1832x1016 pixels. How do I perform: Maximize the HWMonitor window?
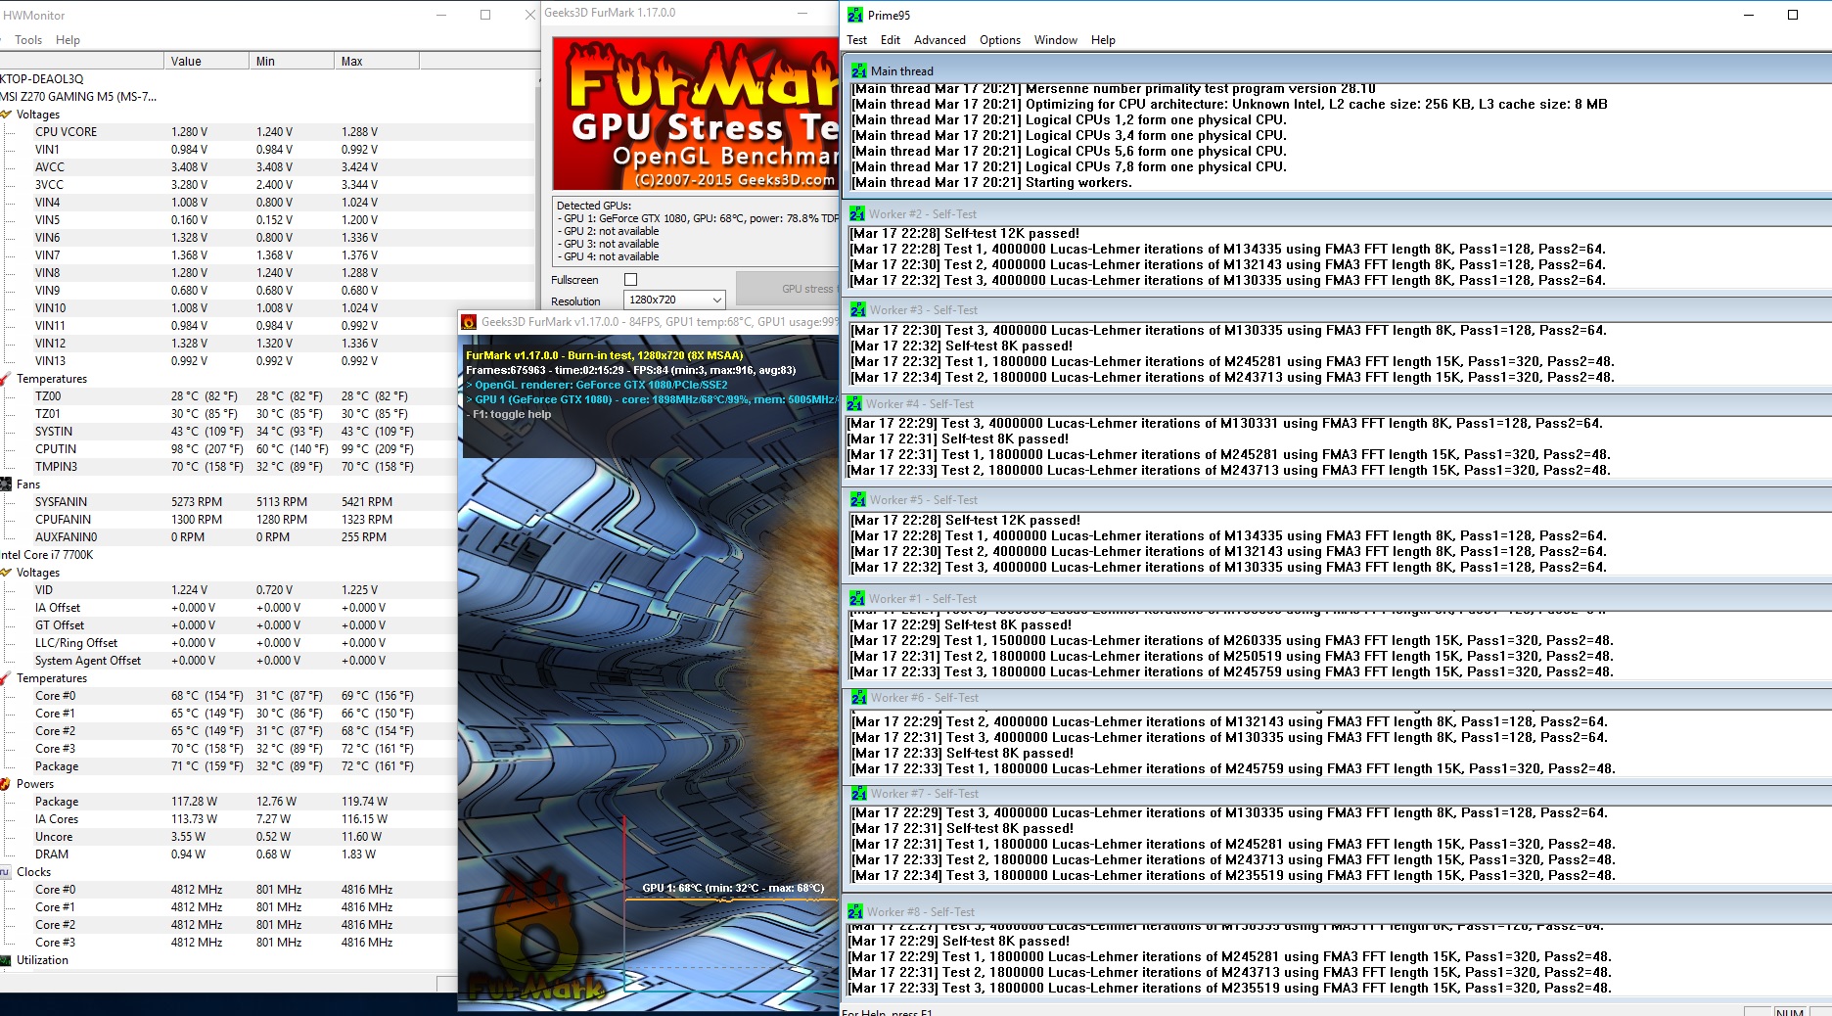485,15
